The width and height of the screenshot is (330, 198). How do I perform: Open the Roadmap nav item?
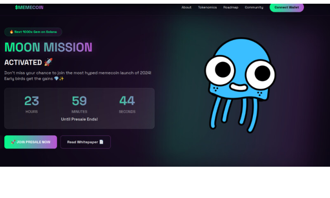coord(231,7)
